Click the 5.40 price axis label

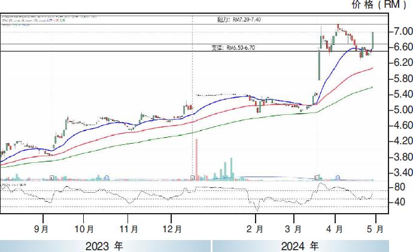pyautogui.click(x=403, y=94)
